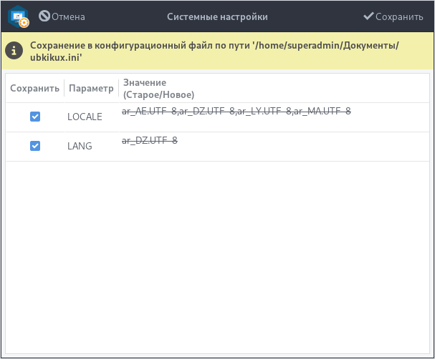Click the system settings app icon
Screen dimensions: 435x359
[x=18, y=16]
